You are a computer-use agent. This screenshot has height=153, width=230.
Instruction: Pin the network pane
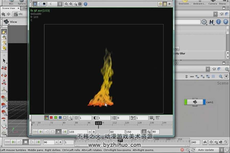214,69
